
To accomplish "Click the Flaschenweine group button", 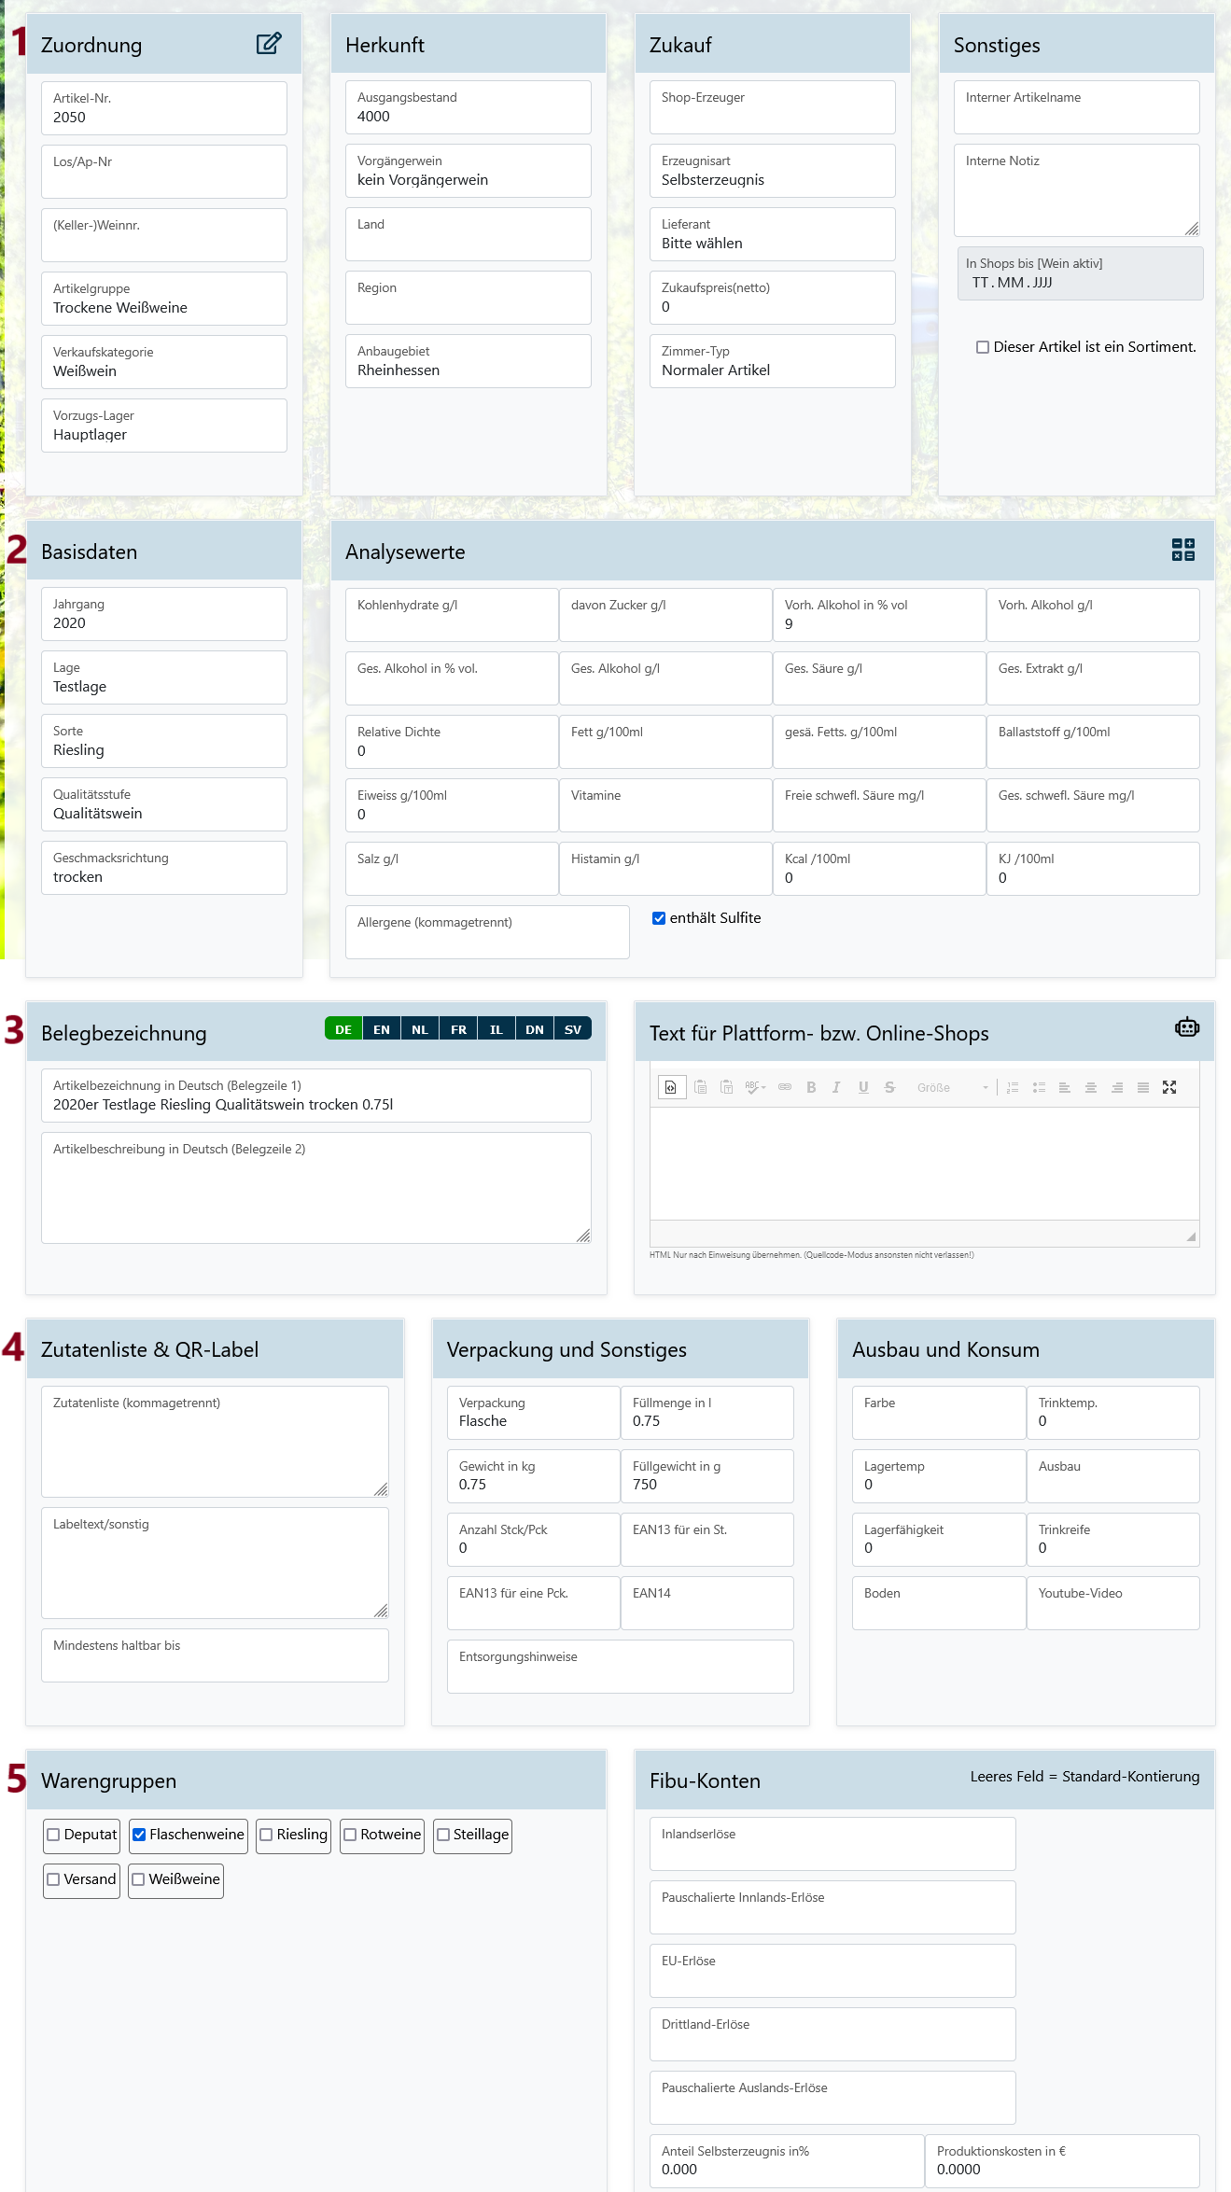I will [189, 1835].
